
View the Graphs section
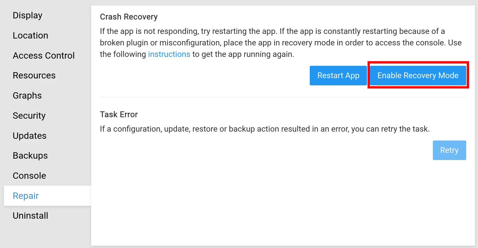[27, 95]
